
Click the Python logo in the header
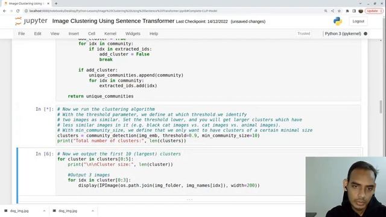[338, 22]
